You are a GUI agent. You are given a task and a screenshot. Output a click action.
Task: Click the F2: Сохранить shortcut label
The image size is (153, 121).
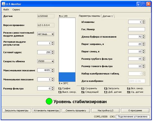tap(89, 88)
